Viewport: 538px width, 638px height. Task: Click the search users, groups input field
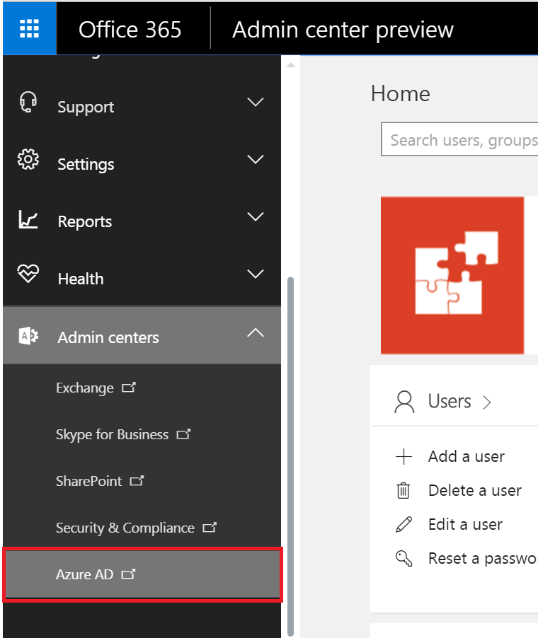[459, 139]
